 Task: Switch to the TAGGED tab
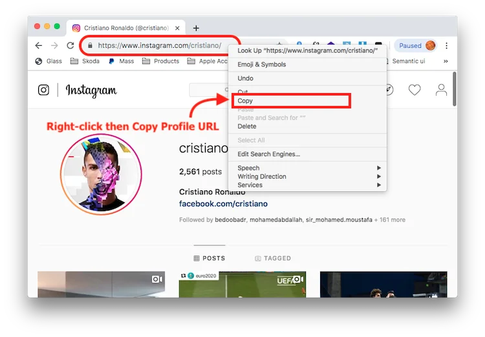point(273,258)
